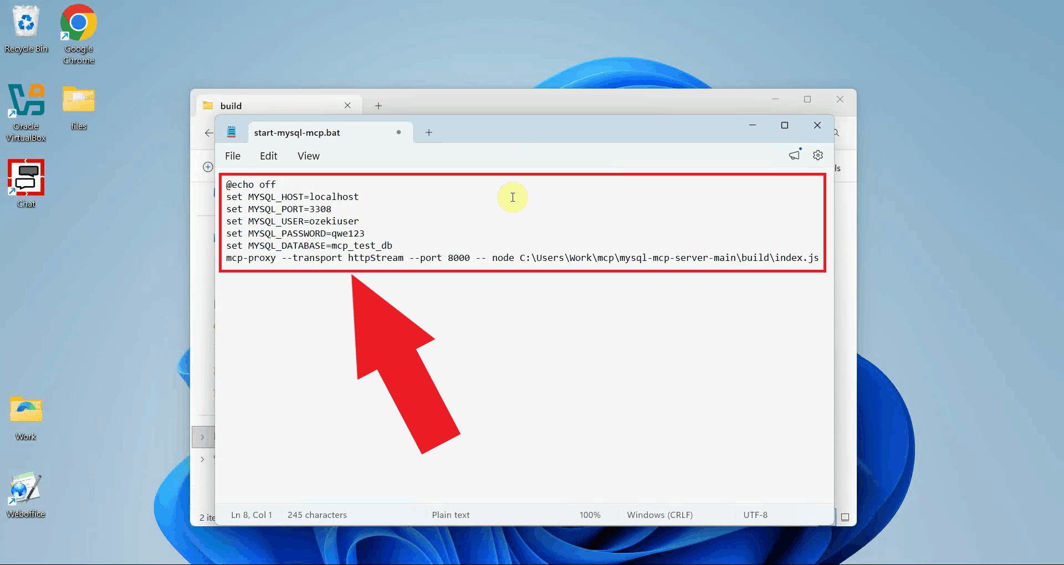
Task: Click the Windows (CRLF) line ending indicator
Action: [x=660, y=515]
